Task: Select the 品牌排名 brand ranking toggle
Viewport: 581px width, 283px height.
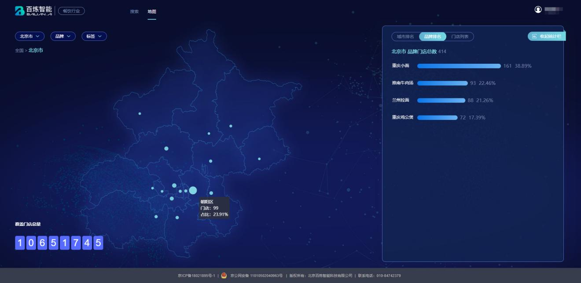Action: (433, 36)
